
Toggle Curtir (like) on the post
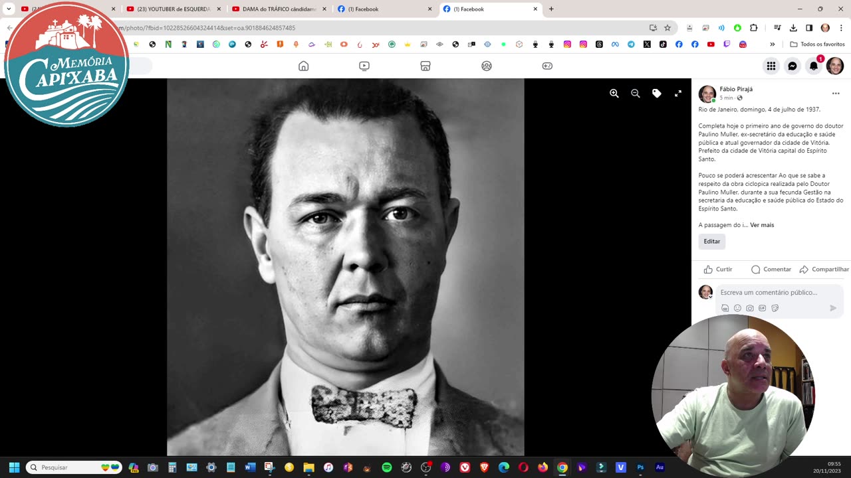coord(718,270)
